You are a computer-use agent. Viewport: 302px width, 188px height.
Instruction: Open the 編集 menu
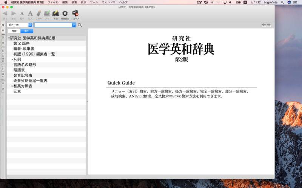click(65, 2)
